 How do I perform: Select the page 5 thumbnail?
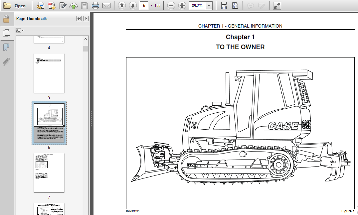click(49, 73)
